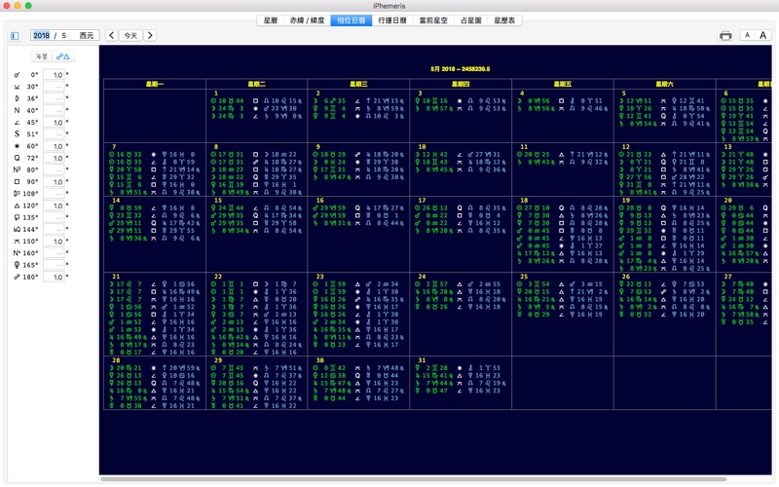
Task: Select the planets segment in sidebar
Action: 42,56
